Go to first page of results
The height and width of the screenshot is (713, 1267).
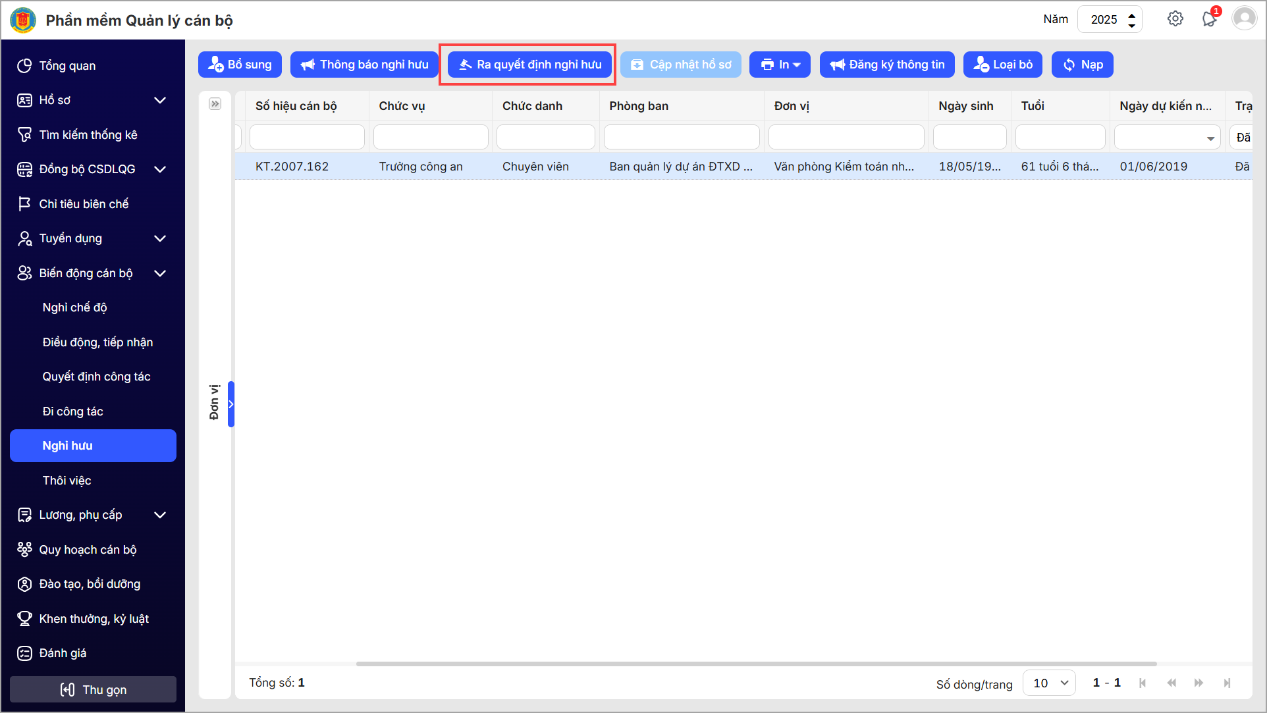pos(1143,683)
